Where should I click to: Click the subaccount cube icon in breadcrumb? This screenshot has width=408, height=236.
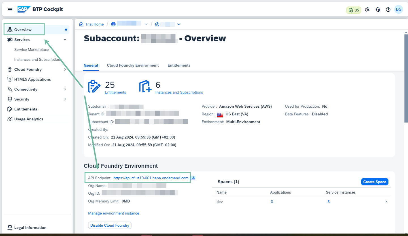click(x=157, y=24)
